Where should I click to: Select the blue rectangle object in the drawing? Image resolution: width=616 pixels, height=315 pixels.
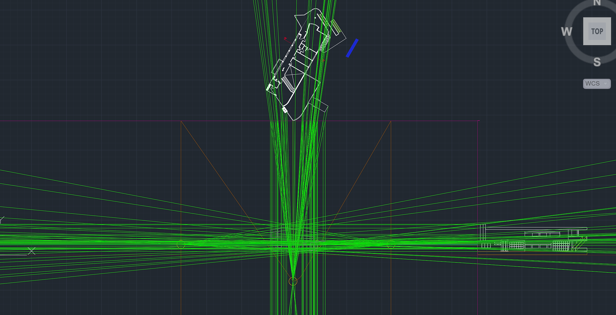click(x=352, y=48)
